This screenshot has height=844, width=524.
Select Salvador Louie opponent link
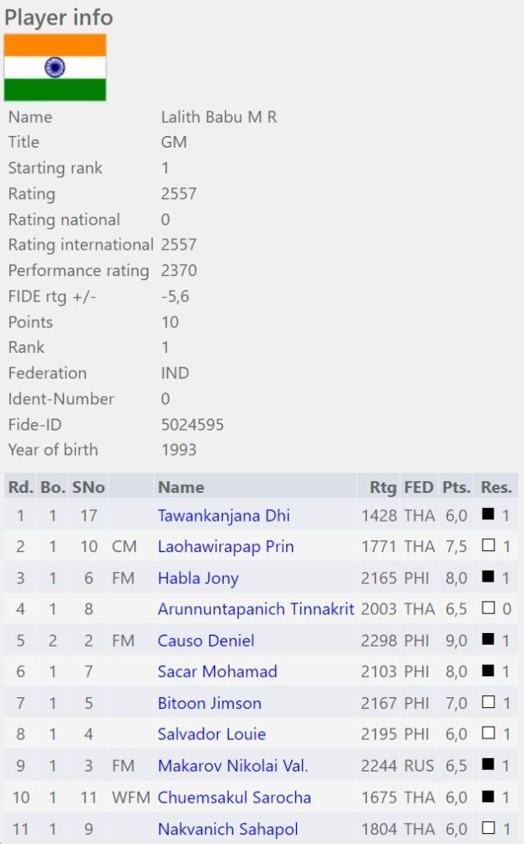click(x=211, y=734)
